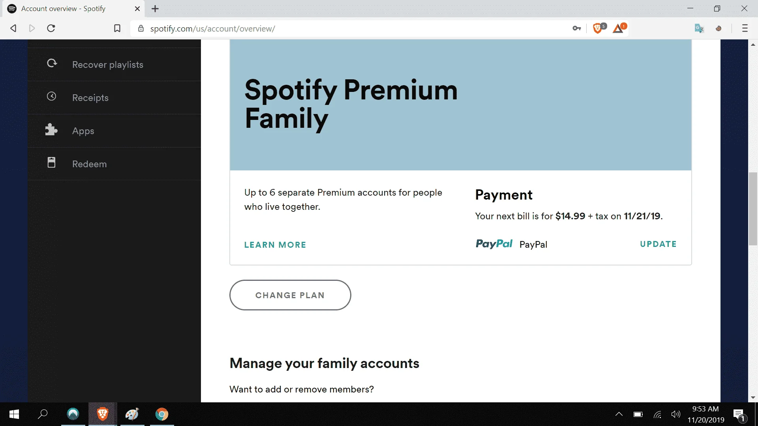The image size is (758, 426).
Task: Go back to previous page
Action: click(13, 28)
